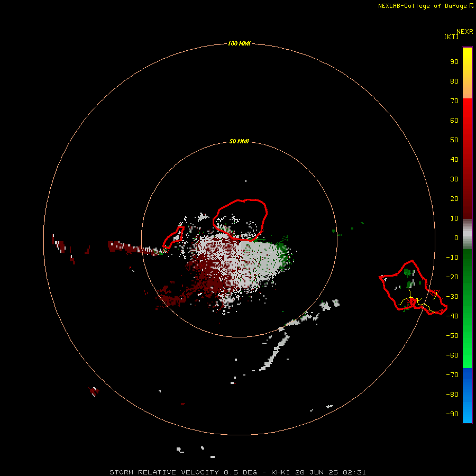Viewport: 476px width, 476px height.
Task: Click the -70 value on the velocity scale
Action: coord(452,375)
